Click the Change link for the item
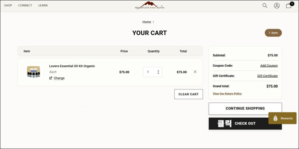299x149 pixels. (59, 78)
